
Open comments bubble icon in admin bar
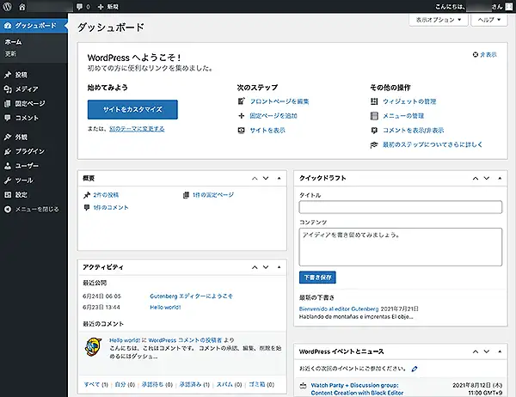(80, 7)
